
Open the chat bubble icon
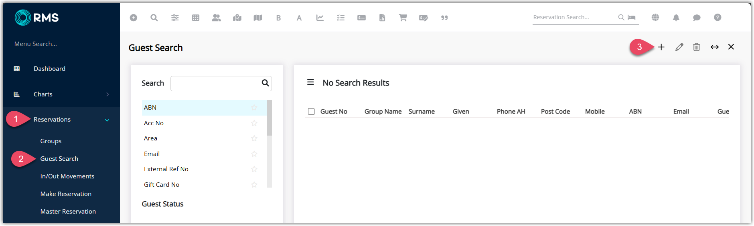point(697,18)
